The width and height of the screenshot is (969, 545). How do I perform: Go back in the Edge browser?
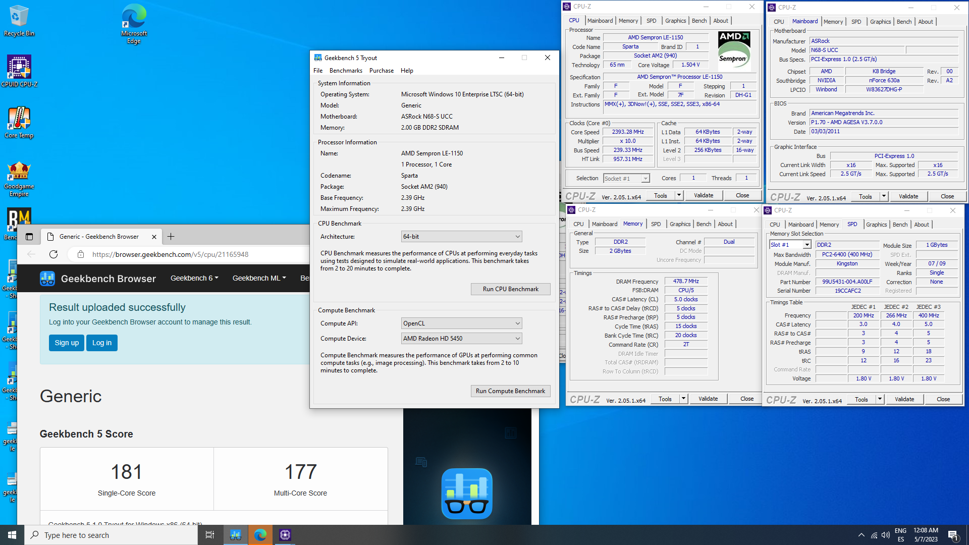click(x=31, y=254)
